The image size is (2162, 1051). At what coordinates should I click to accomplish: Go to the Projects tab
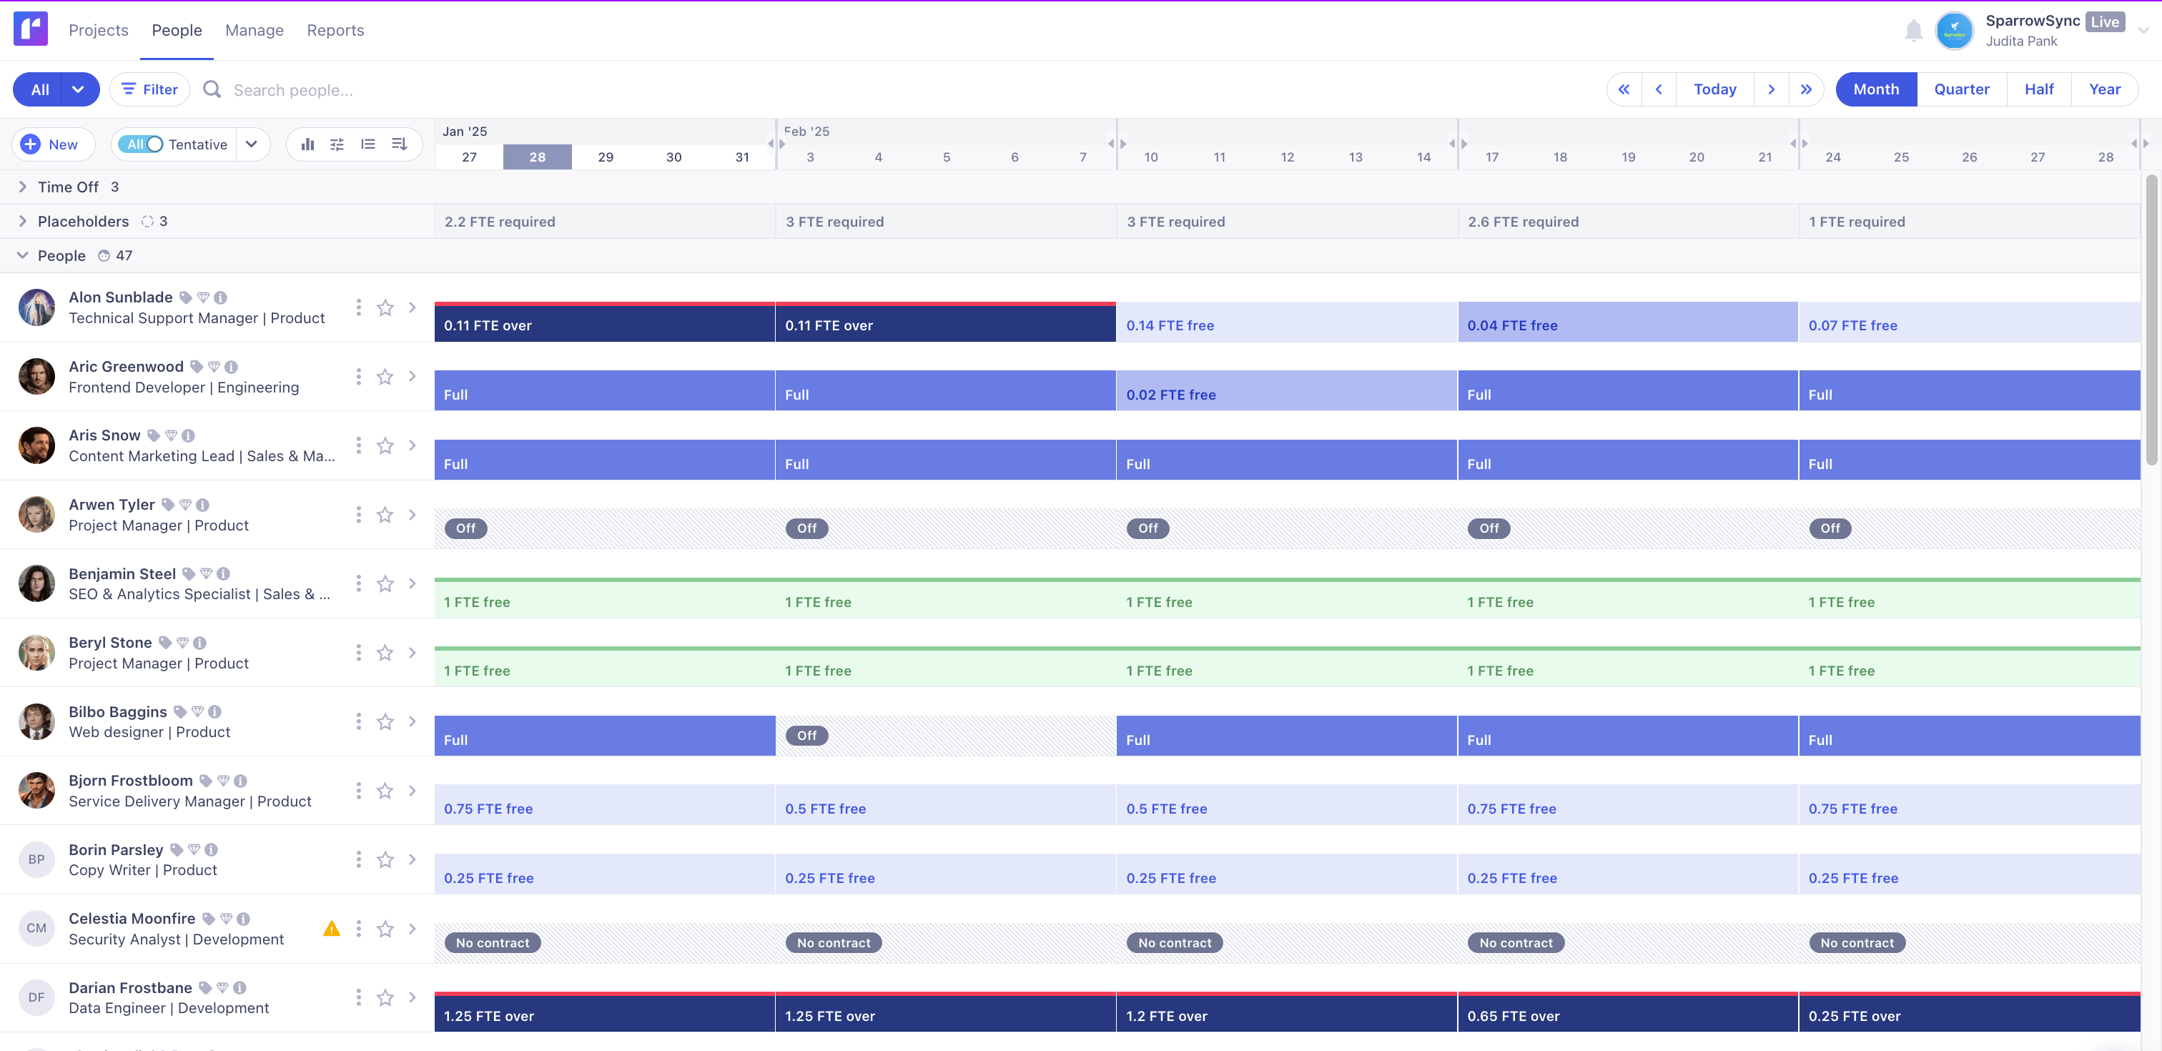pyautogui.click(x=98, y=30)
